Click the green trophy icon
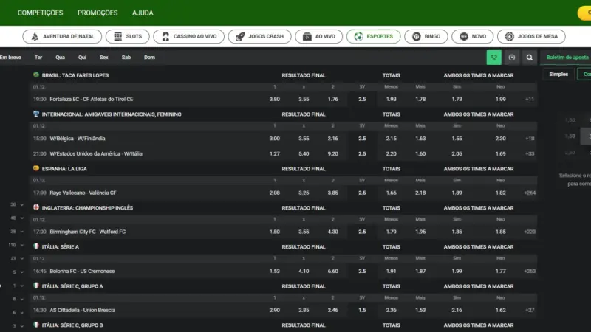The width and height of the screenshot is (591, 332). click(493, 58)
